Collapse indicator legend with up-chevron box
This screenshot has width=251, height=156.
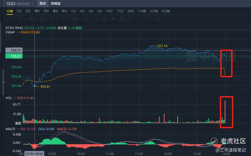tap(8, 38)
